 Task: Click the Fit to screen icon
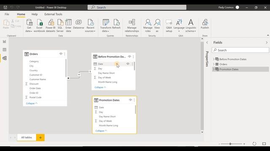(x=264, y=144)
